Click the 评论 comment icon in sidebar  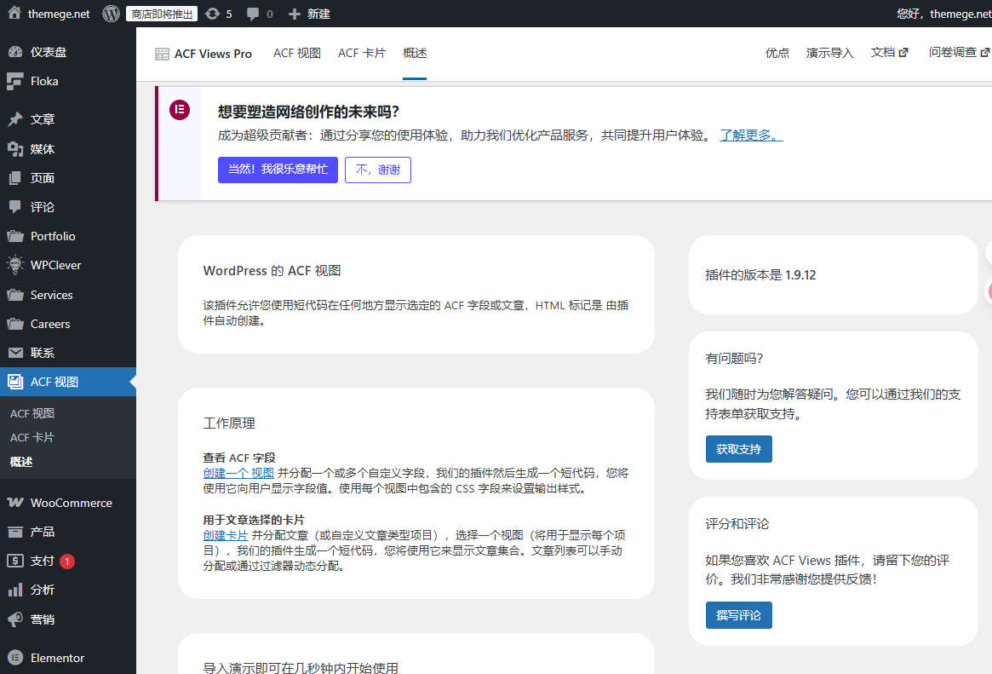15,207
